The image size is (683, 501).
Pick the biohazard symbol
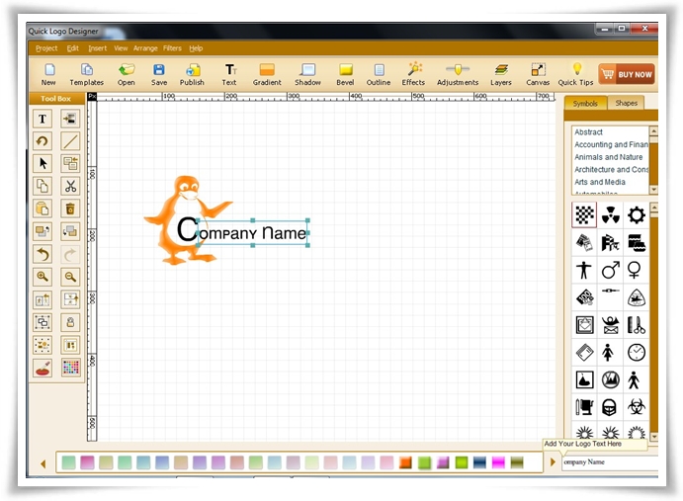637,407
